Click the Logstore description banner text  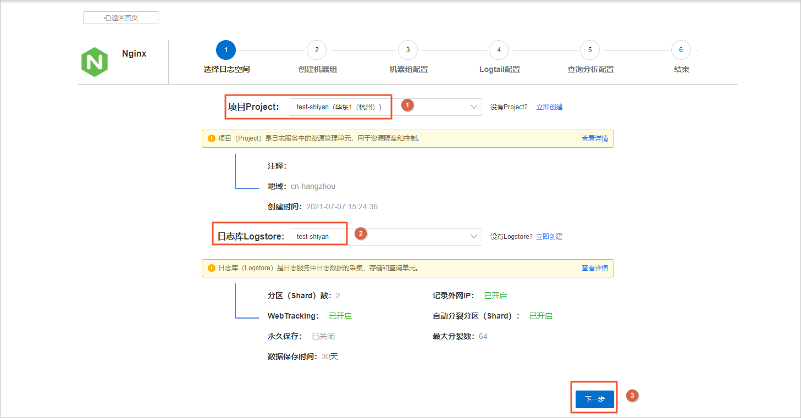318,268
